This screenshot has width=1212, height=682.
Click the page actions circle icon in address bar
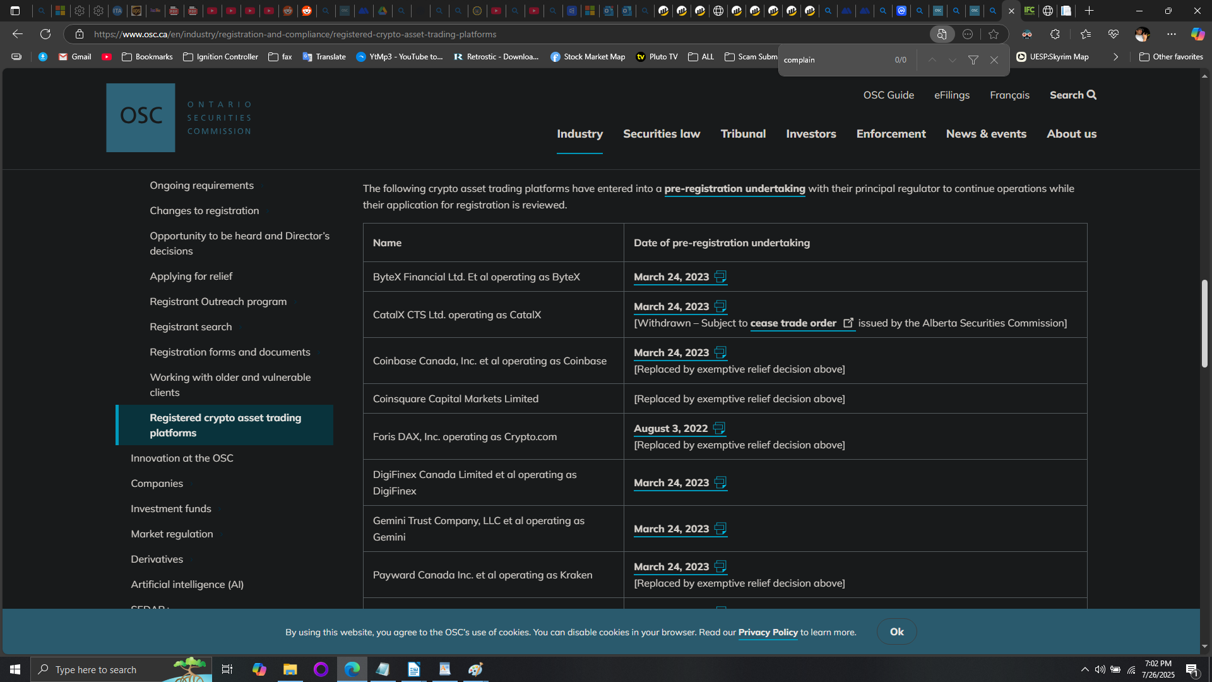pos(968,34)
